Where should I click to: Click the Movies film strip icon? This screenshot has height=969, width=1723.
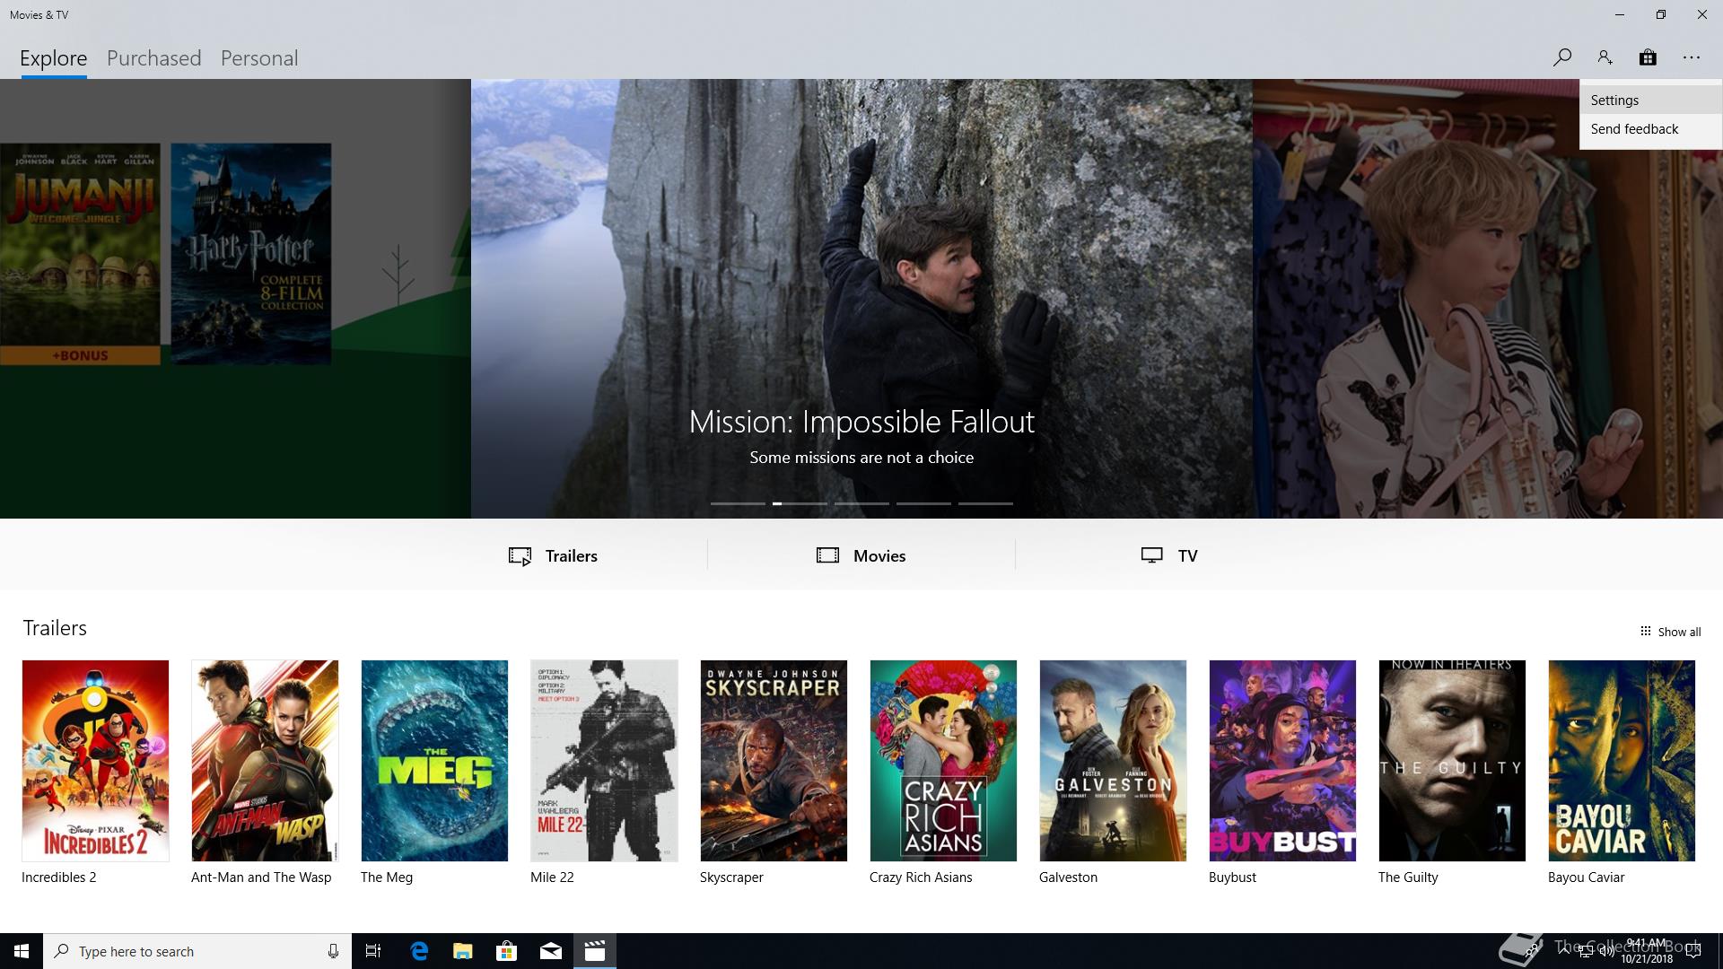pos(827,555)
